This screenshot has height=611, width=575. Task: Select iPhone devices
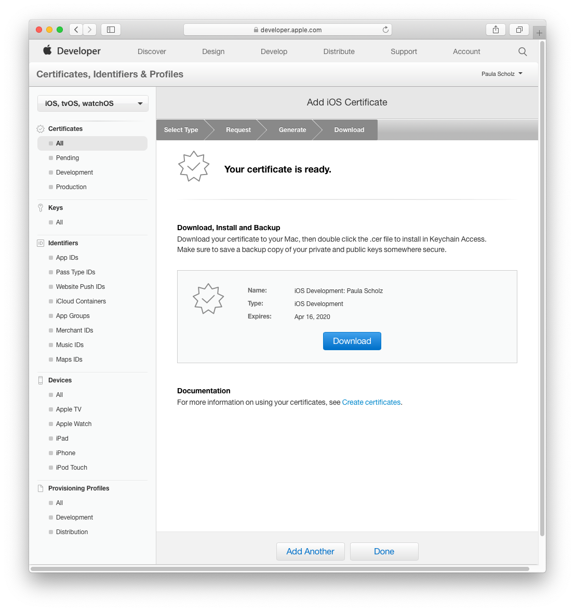[x=65, y=453]
